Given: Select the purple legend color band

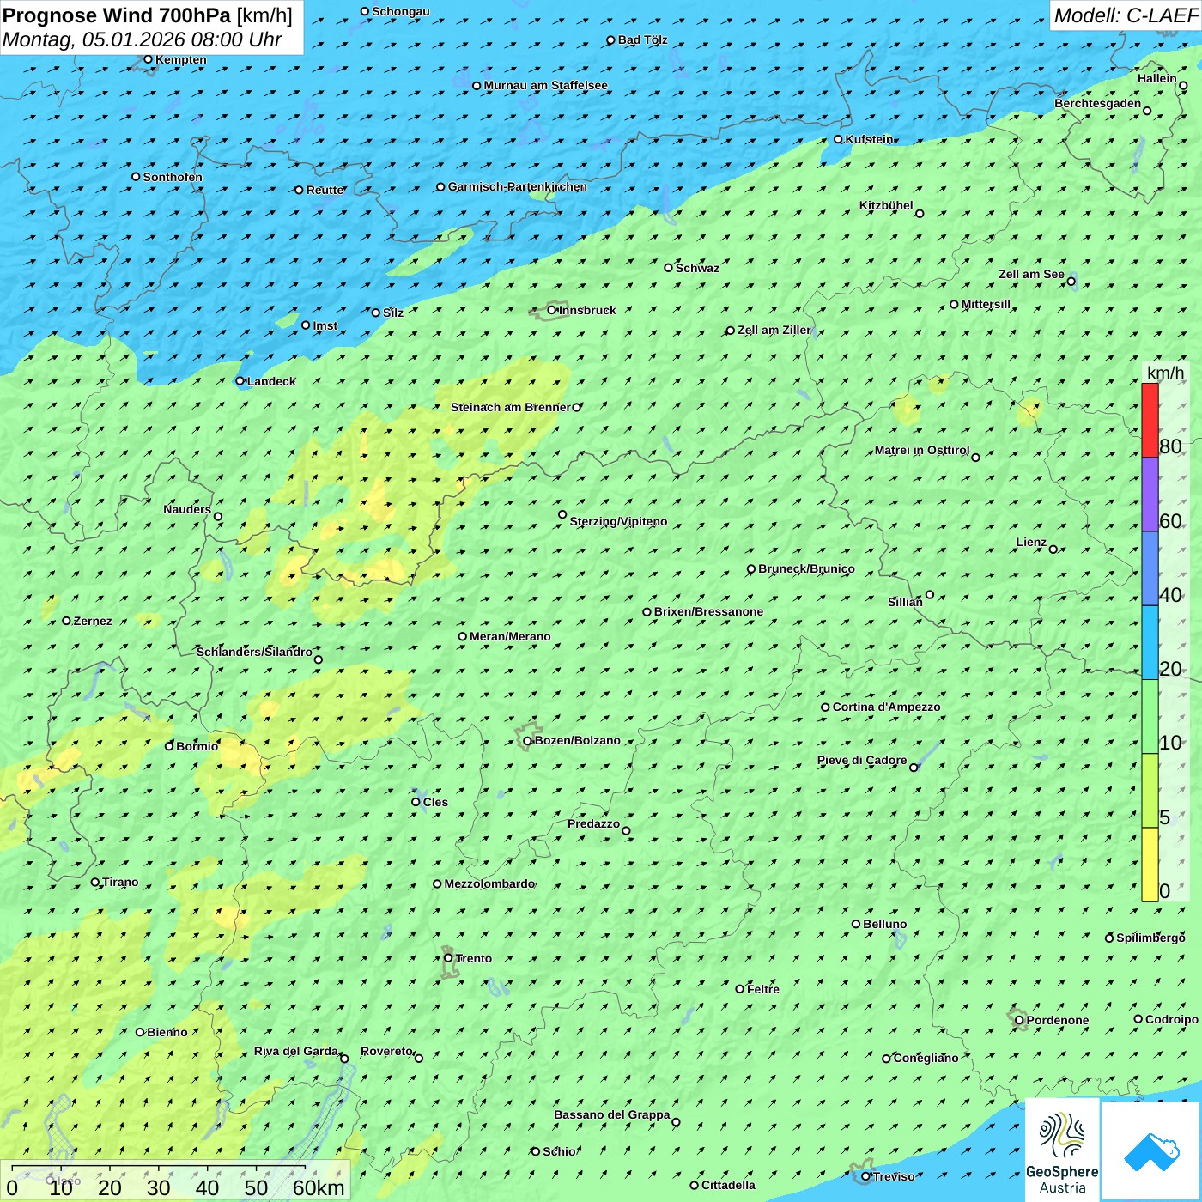Looking at the screenshot, I should 1150,495.
